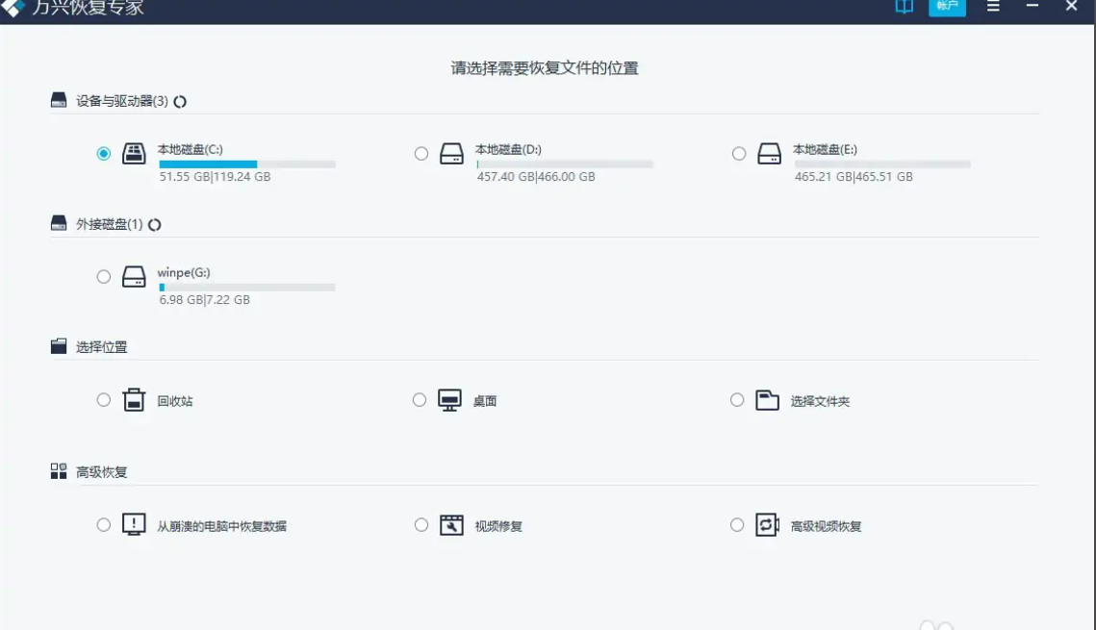Click the local disk C: drive icon
Screen dimensions: 1096x630
(x=135, y=154)
